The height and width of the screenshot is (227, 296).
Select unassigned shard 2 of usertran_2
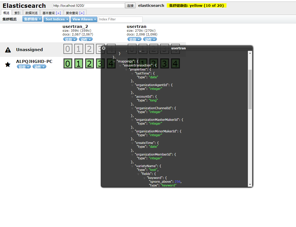pos(89,49)
